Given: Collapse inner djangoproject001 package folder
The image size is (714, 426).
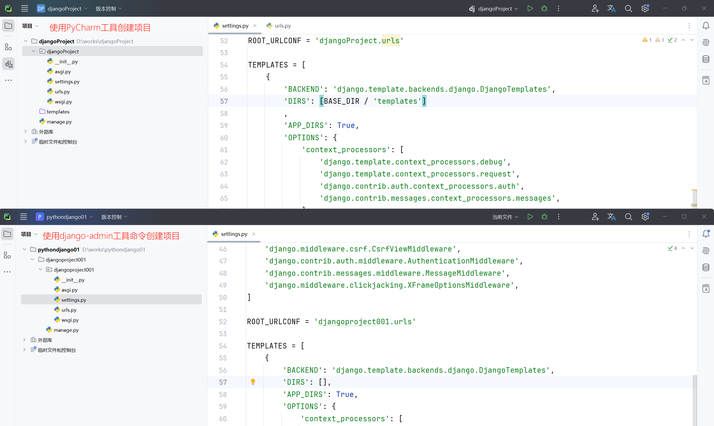Looking at the screenshot, I should tap(40, 269).
